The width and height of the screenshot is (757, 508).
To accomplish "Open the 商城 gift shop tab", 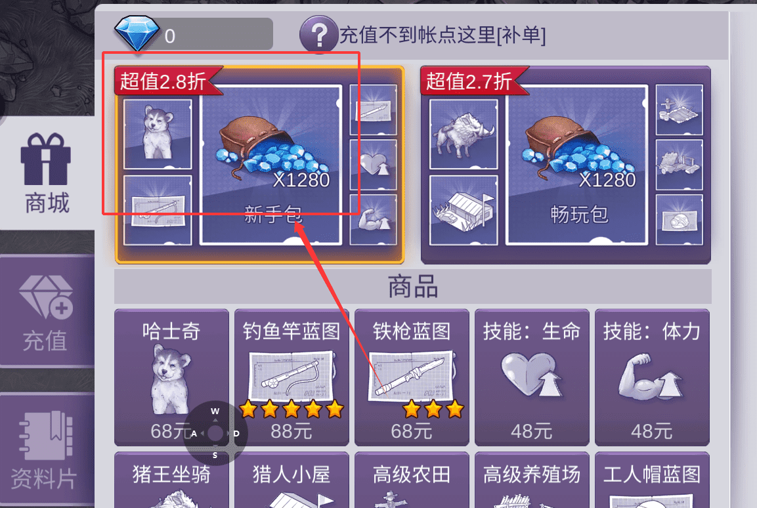I will [x=47, y=173].
